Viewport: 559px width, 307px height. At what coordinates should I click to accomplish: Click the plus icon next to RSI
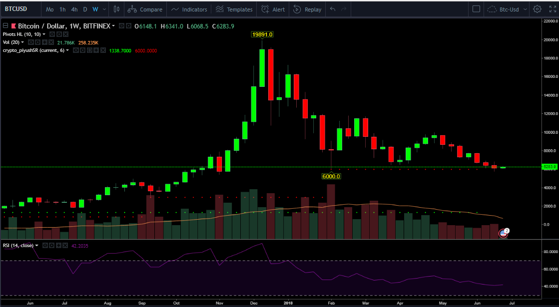point(59,246)
